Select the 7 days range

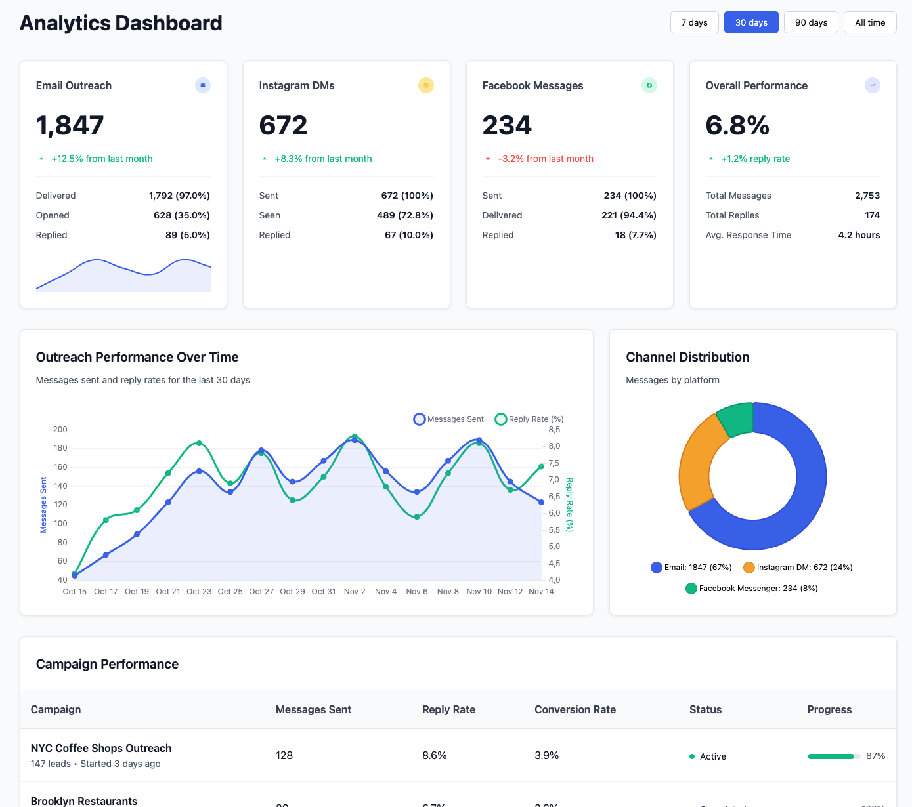(695, 22)
